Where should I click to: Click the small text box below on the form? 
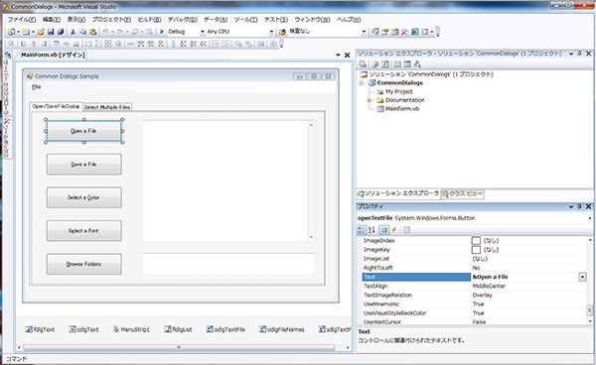pos(228,264)
